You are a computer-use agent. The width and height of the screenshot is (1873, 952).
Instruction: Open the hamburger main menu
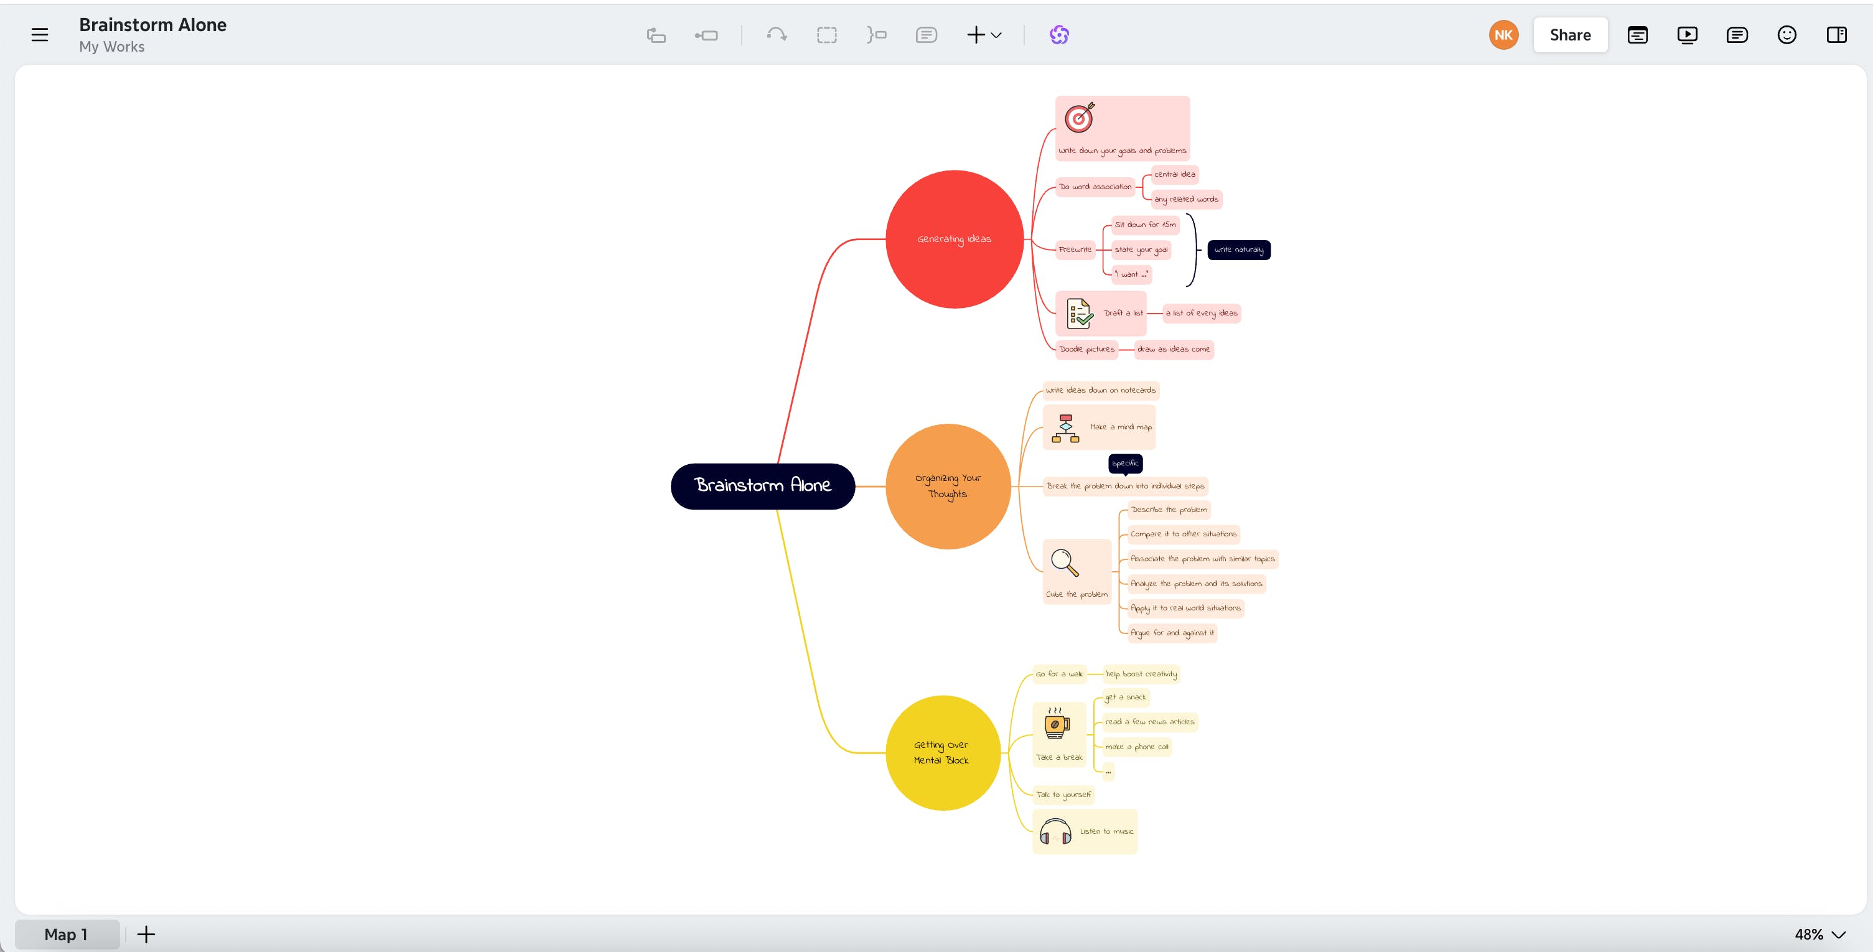click(x=40, y=35)
